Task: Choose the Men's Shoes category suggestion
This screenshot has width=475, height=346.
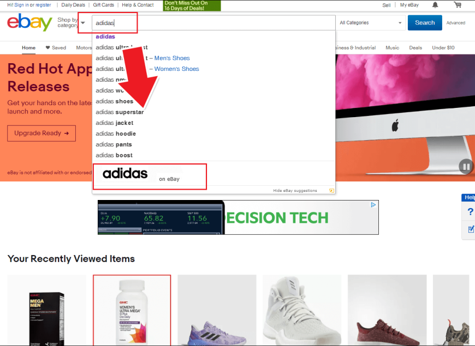Action: coord(172,58)
